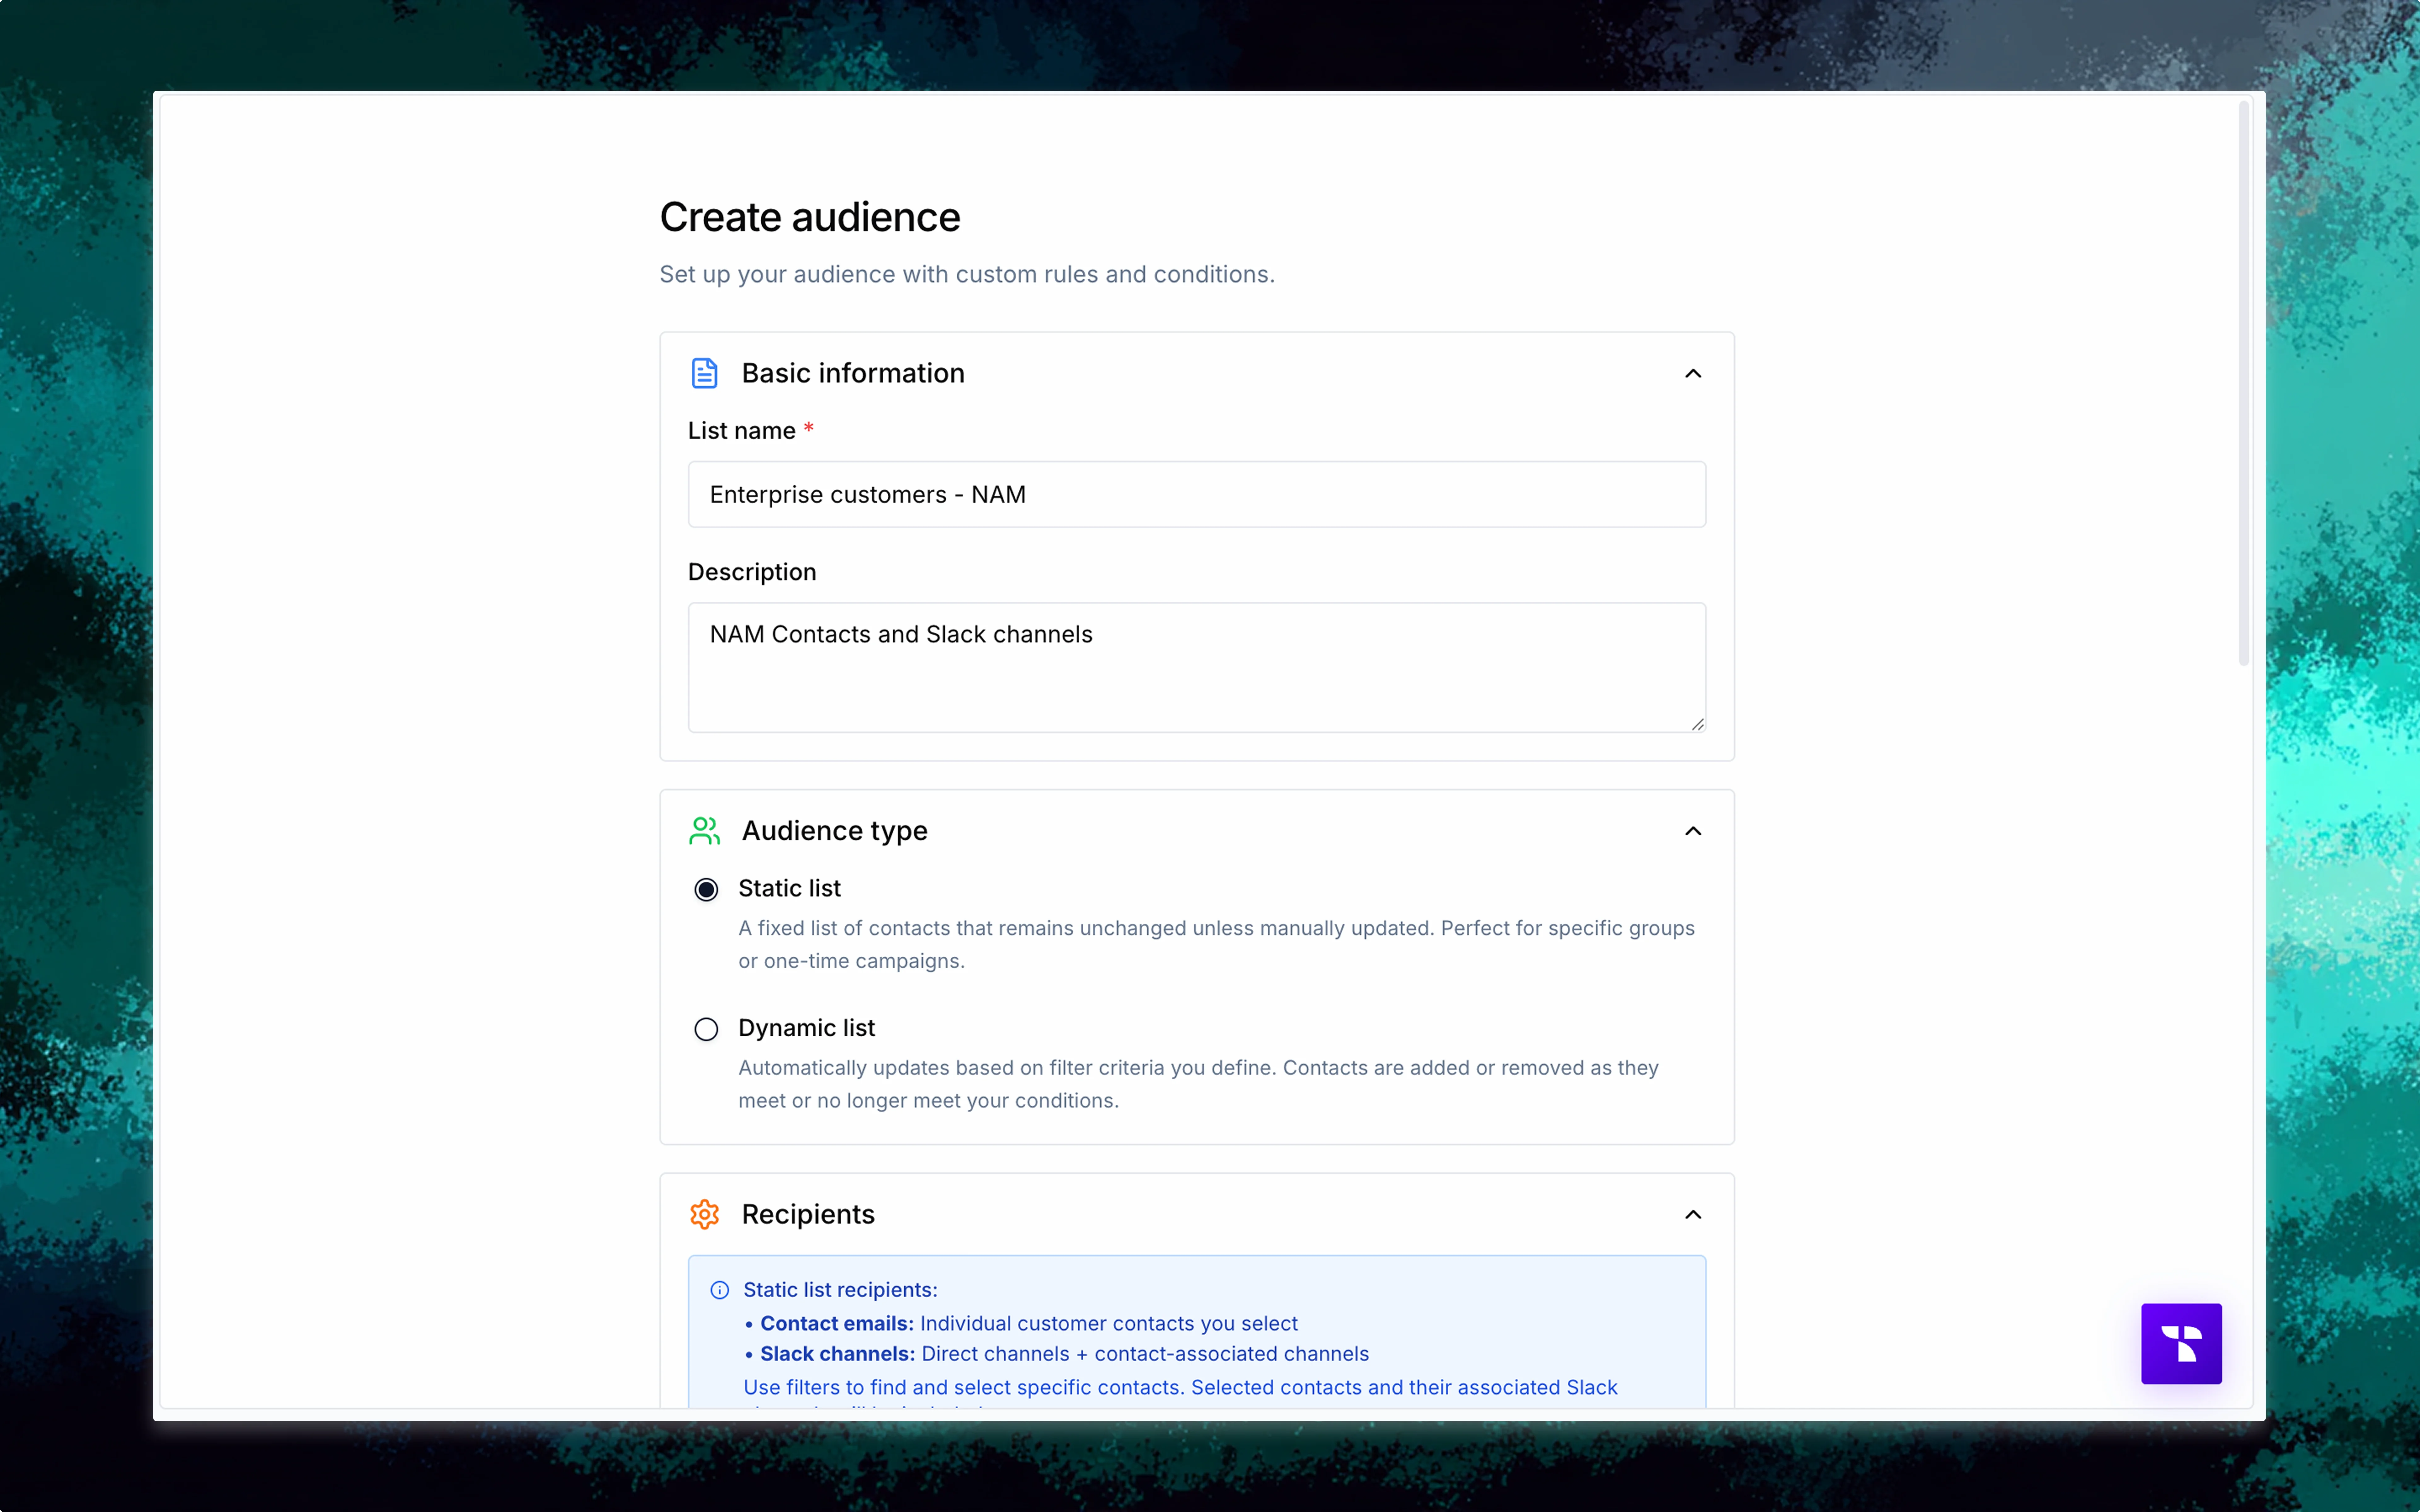The width and height of the screenshot is (2420, 1512).
Task: Click inside the List name input
Action: [x=1196, y=494]
